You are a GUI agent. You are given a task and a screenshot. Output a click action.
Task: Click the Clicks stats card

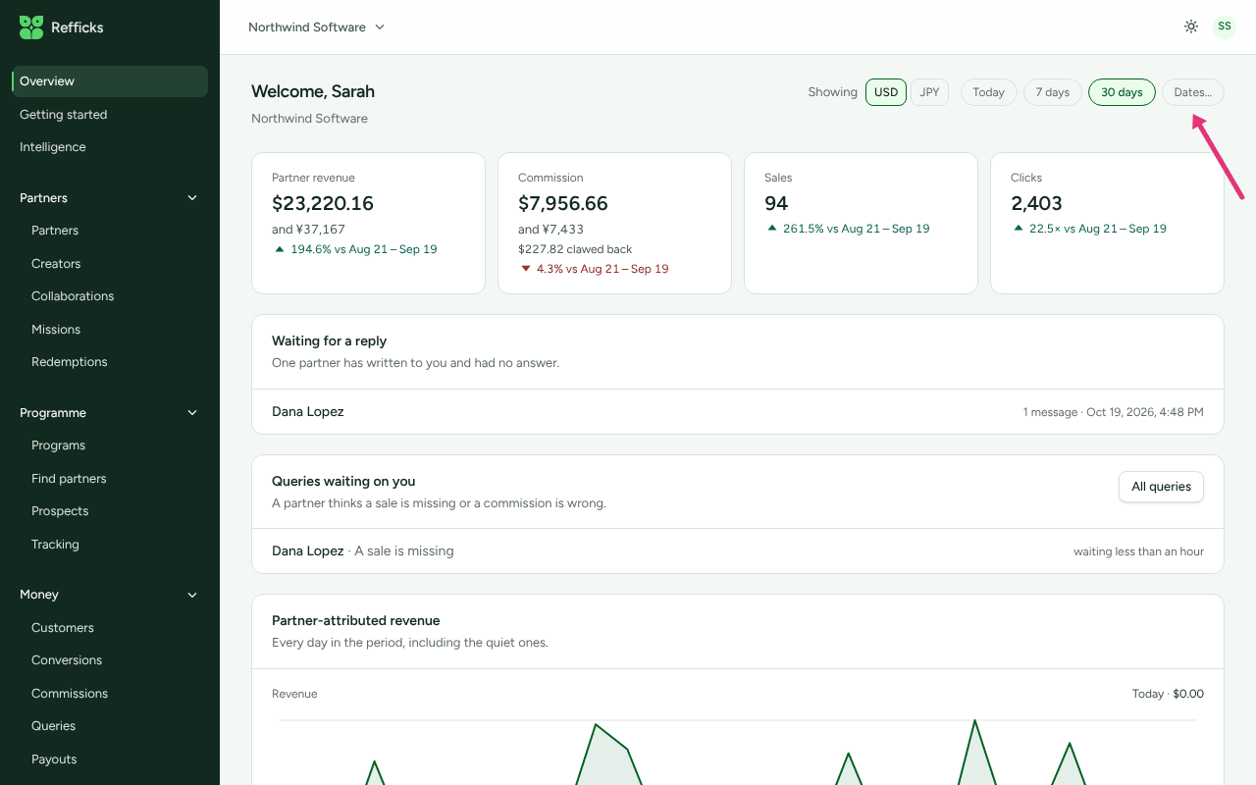1108,223
